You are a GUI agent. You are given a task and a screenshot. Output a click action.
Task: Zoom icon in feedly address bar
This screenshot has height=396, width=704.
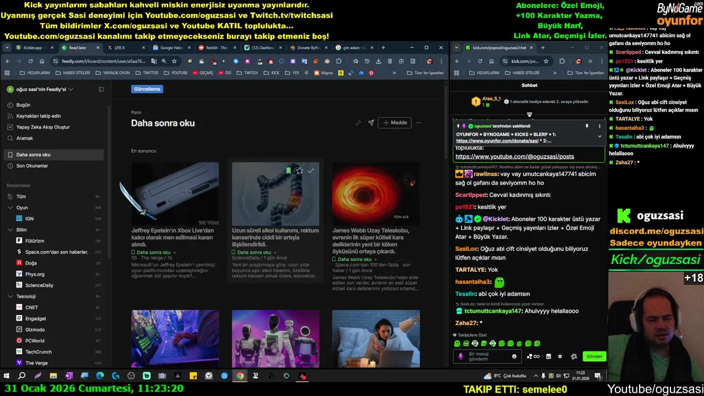[164, 61]
